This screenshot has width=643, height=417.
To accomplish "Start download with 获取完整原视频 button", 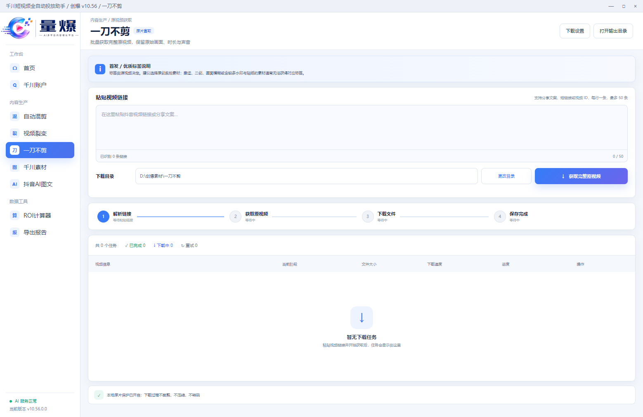I will pos(581,176).
